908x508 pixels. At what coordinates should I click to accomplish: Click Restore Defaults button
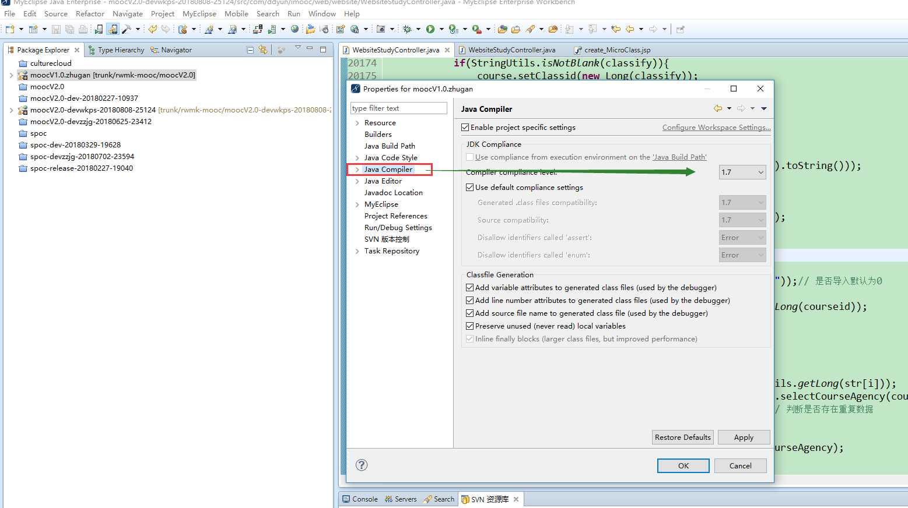tap(682, 437)
